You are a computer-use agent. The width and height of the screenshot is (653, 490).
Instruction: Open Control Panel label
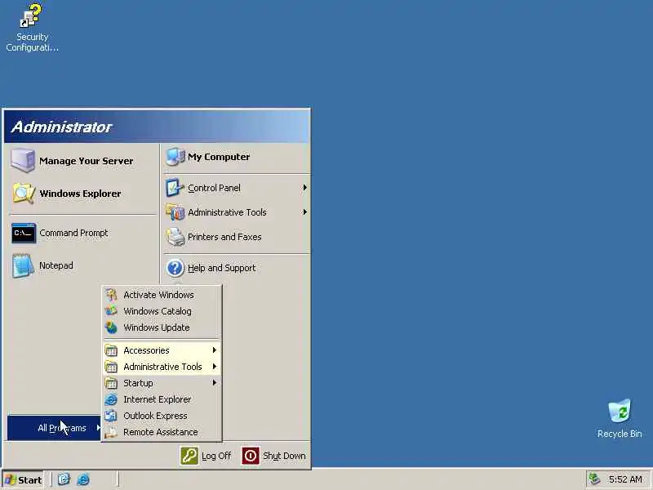[x=214, y=188]
